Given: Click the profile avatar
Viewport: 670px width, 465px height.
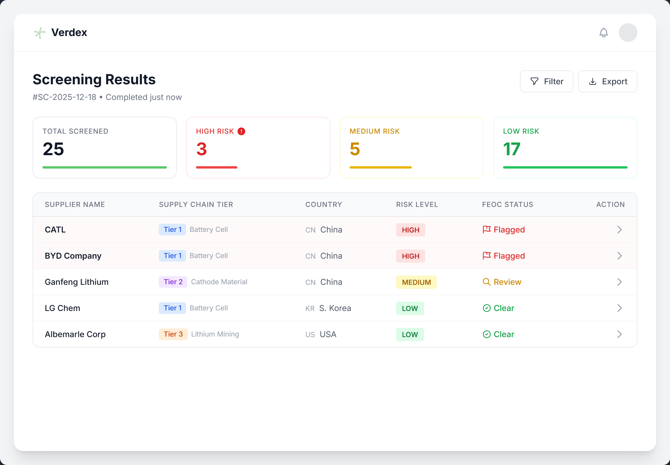Looking at the screenshot, I should pos(628,32).
